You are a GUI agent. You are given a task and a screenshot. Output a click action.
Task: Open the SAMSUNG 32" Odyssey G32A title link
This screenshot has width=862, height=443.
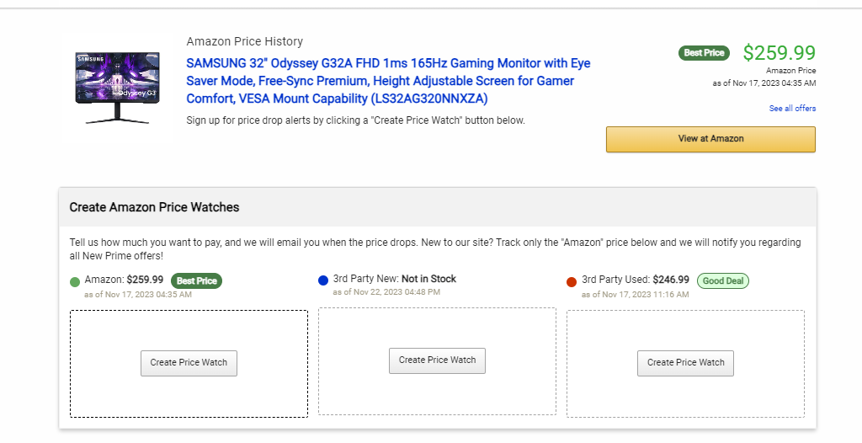[388, 81]
